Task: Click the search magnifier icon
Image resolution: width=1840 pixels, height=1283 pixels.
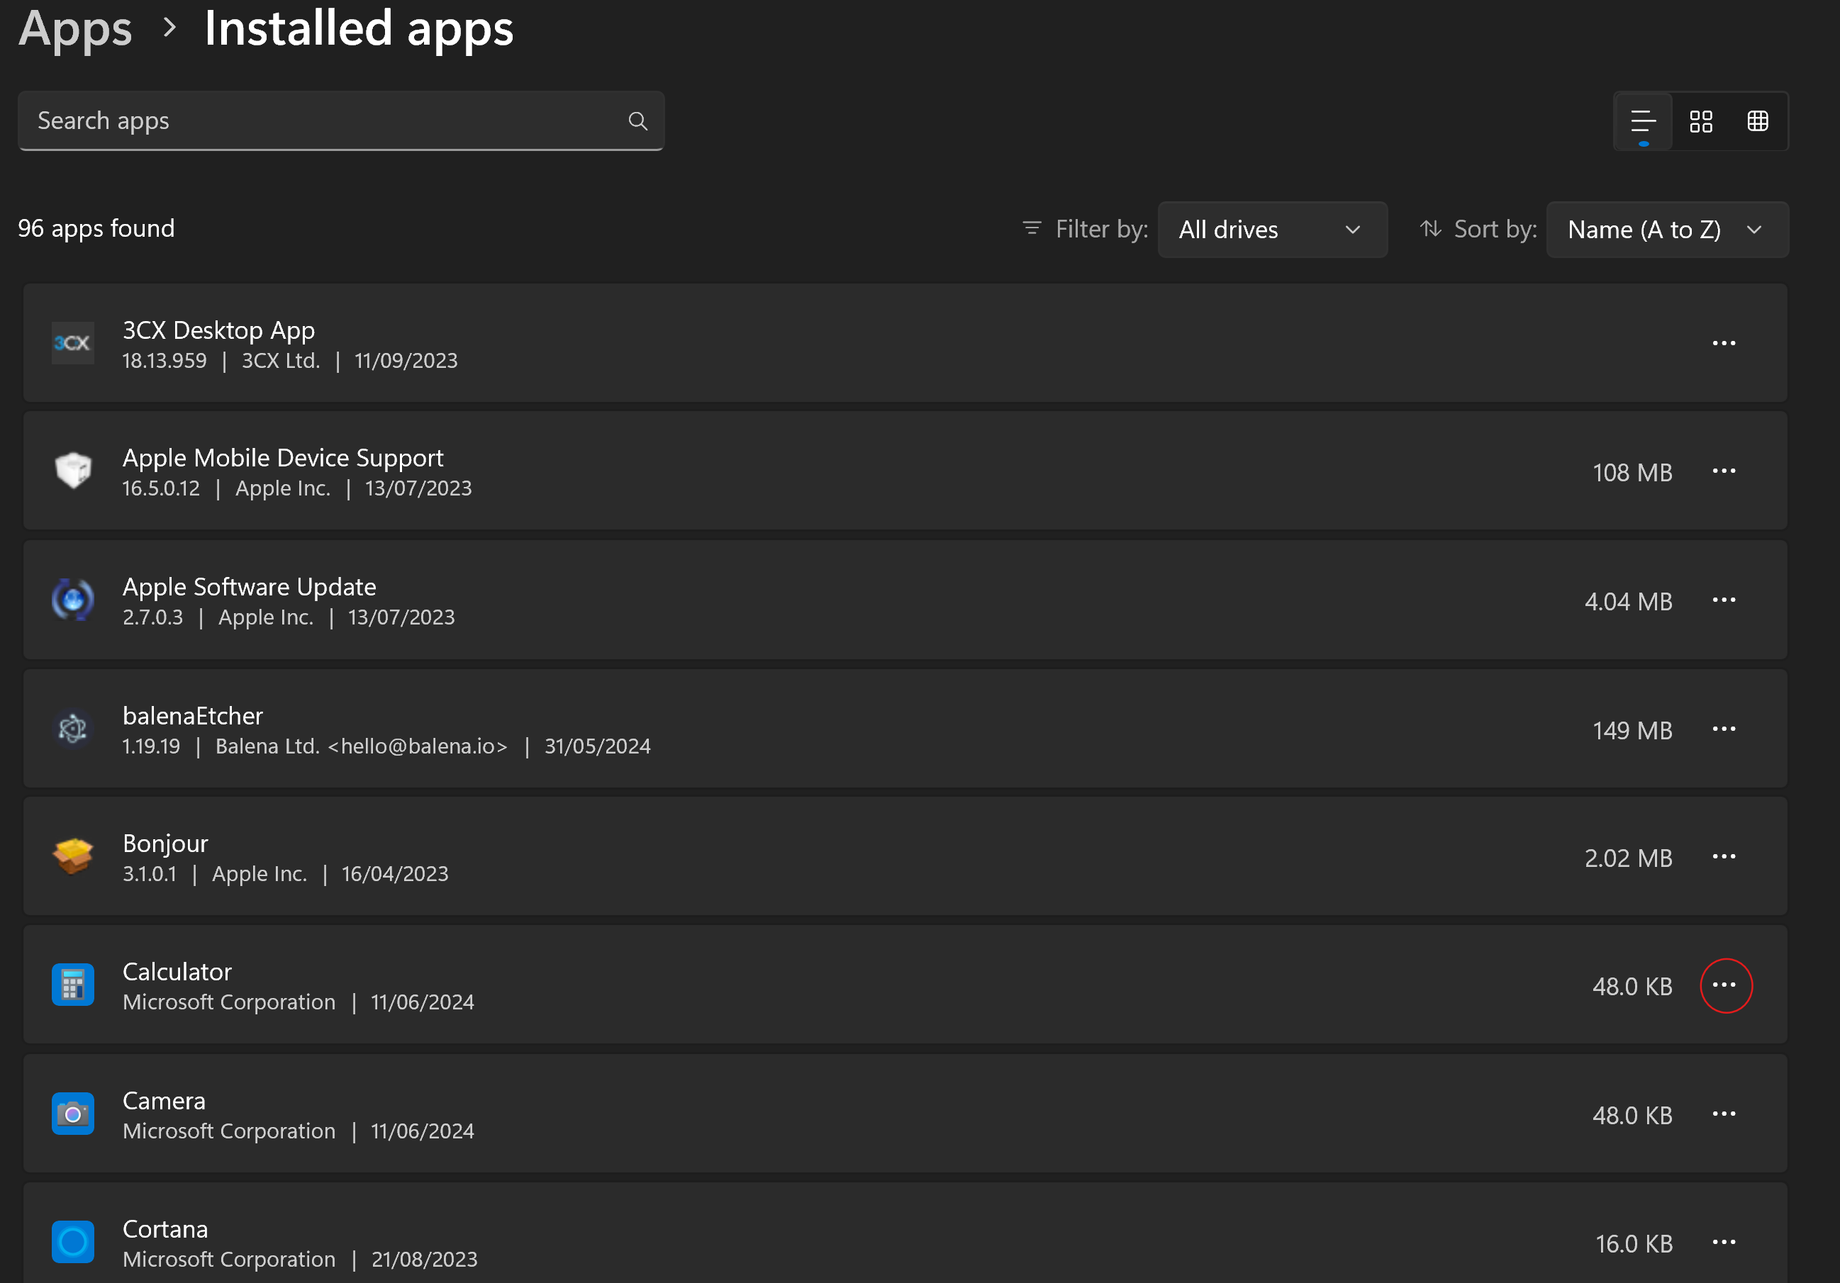Action: tap(637, 121)
